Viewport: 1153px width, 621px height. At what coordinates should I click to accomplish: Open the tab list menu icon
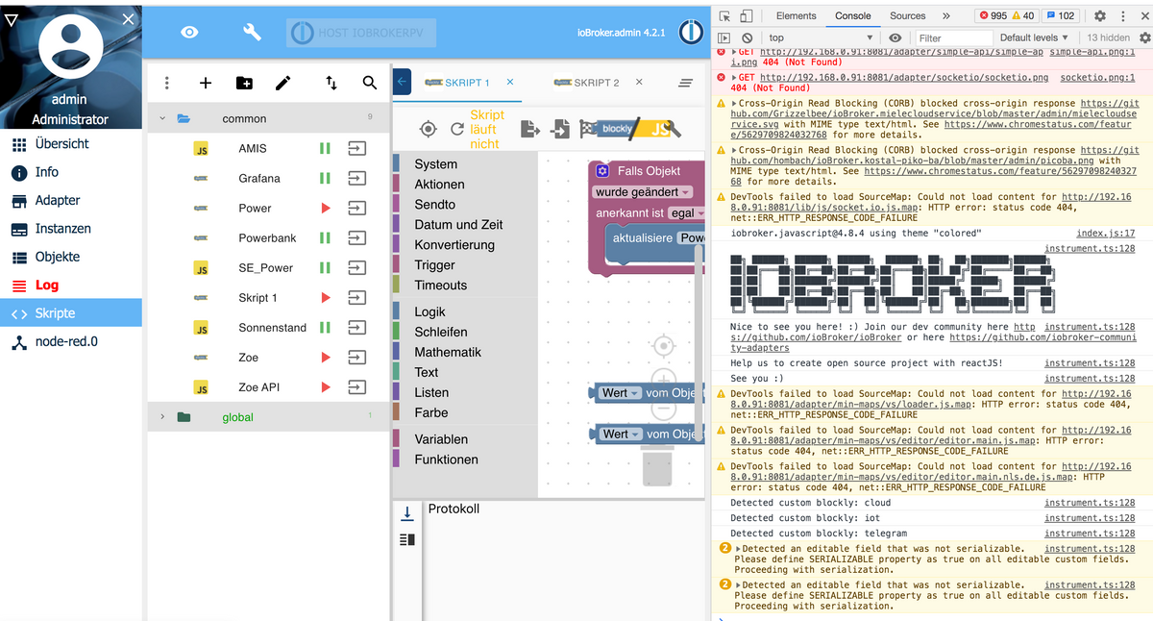(686, 84)
